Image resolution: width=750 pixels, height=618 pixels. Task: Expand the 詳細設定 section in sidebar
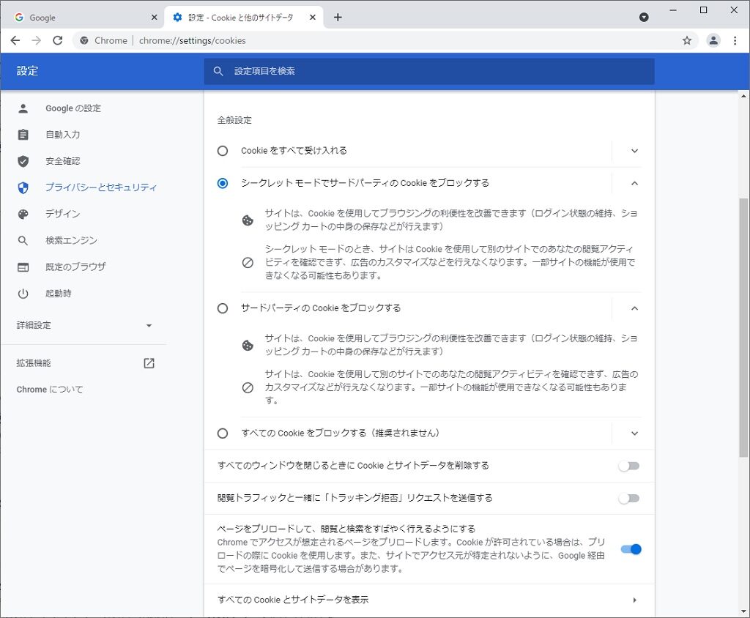coord(149,325)
